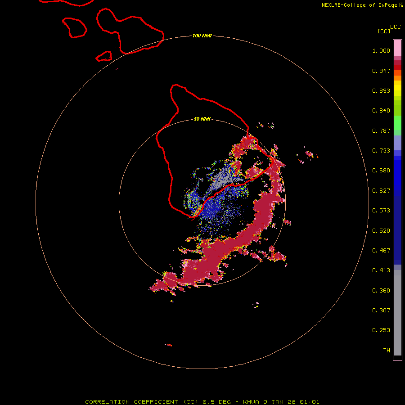Image resolution: width=405 pixels, height=405 pixels.
Task: Click the 0.520 value on the color scale
Action: [381, 231]
